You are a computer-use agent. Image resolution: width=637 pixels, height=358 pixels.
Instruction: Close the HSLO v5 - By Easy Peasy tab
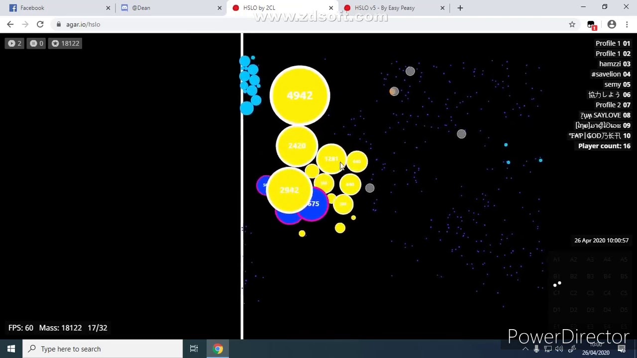tap(442, 8)
